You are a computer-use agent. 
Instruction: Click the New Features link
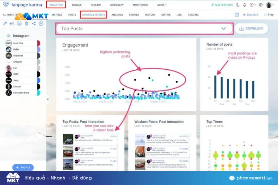(222, 5)
